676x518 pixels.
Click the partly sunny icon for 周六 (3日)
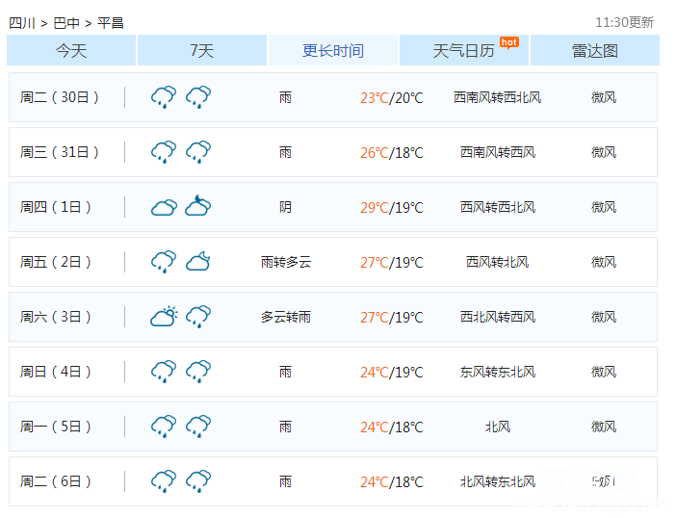tap(164, 316)
